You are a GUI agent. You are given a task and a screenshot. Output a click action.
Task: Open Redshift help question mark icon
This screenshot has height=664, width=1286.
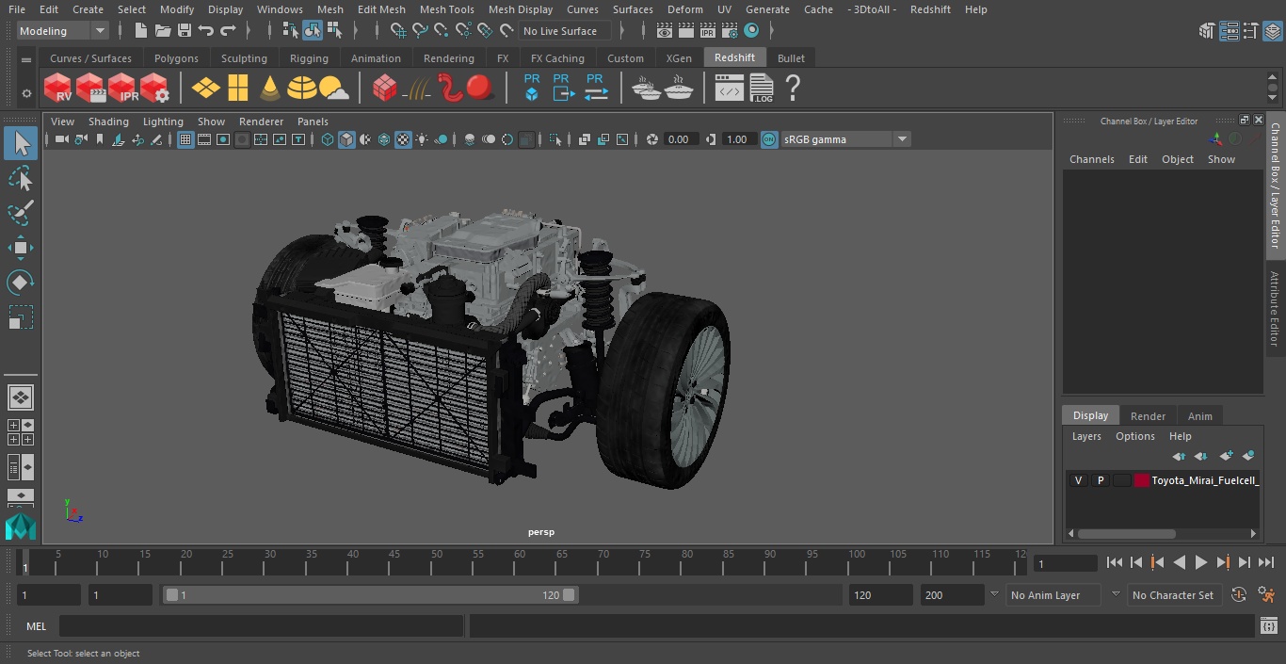click(x=793, y=89)
